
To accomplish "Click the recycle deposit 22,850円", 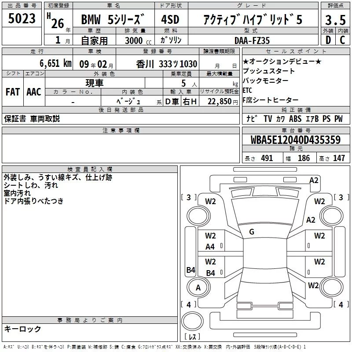I will point(223,102).
